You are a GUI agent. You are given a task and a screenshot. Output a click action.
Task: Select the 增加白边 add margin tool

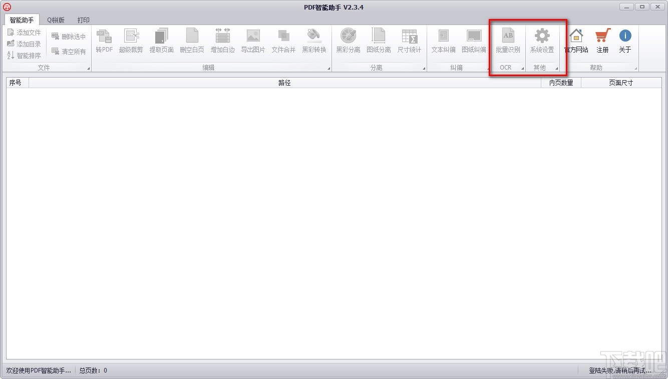click(x=222, y=41)
